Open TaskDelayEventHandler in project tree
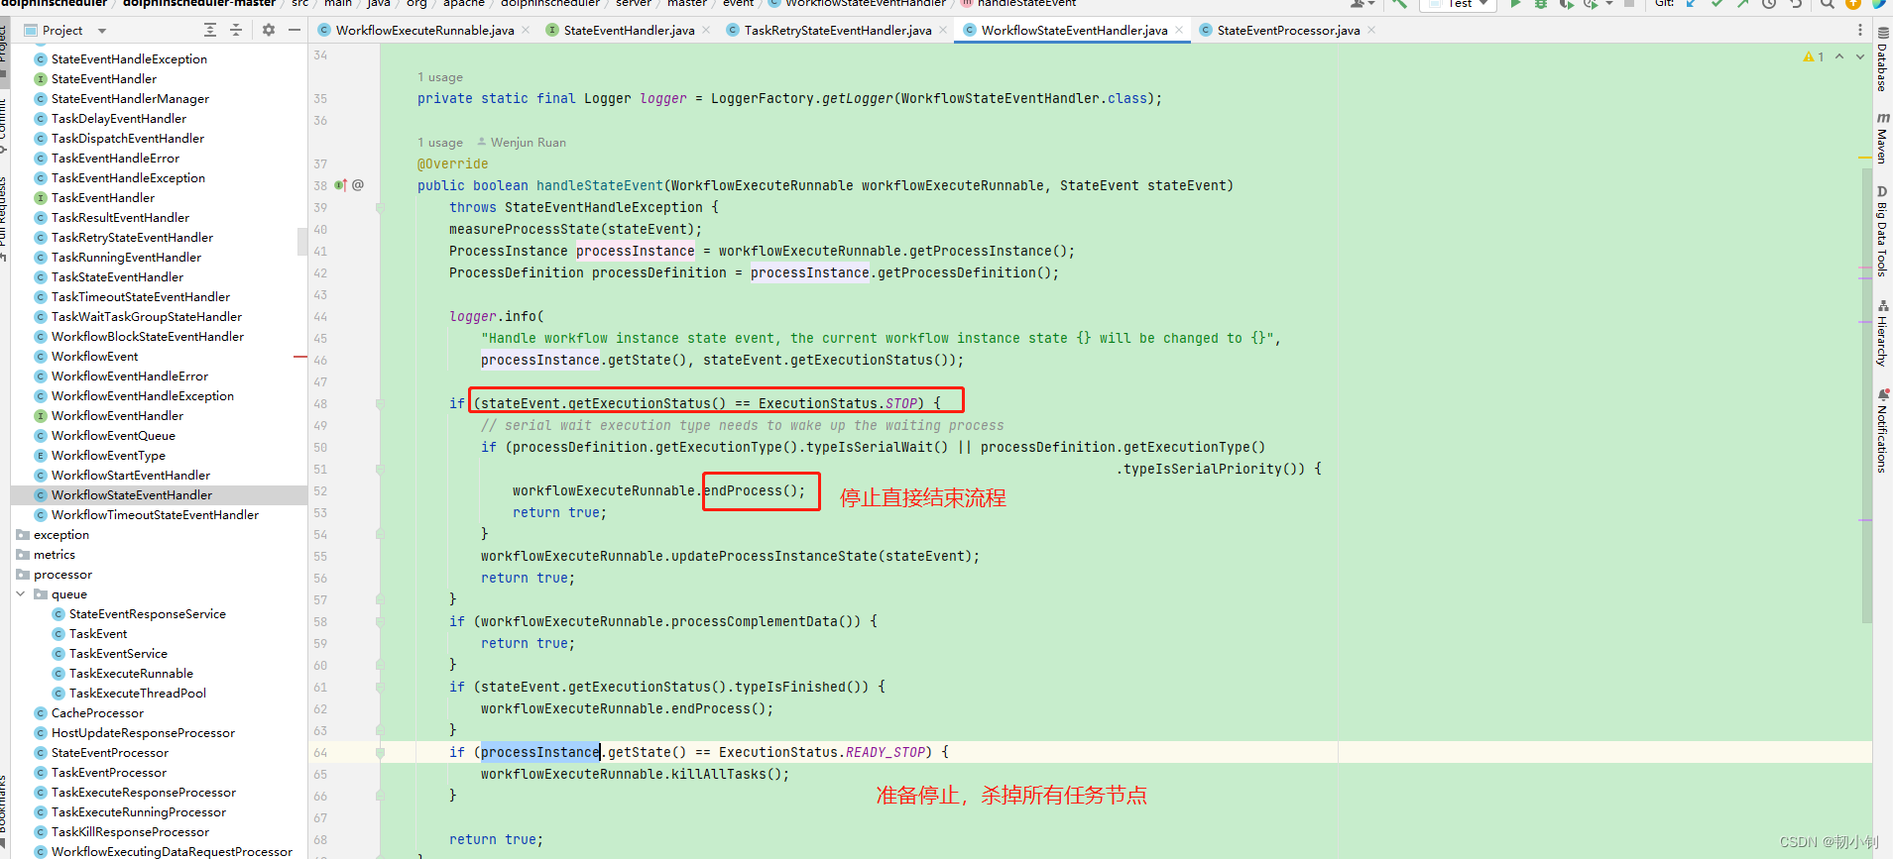The width and height of the screenshot is (1893, 859). 119,119
